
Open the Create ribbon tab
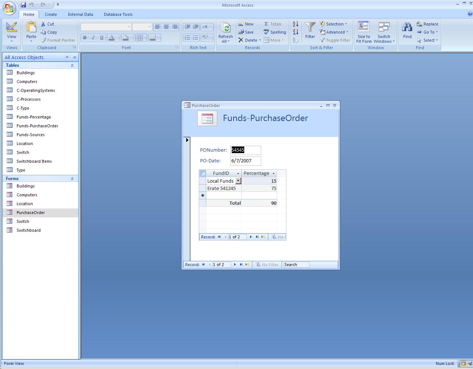point(51,14)
